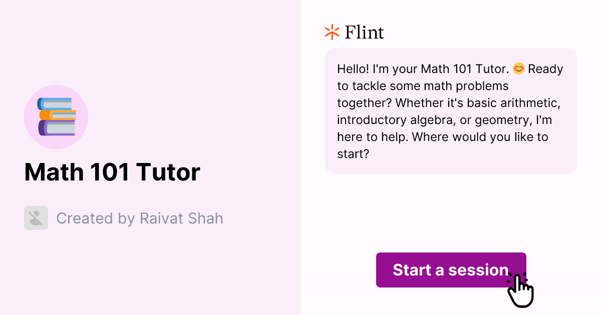Screen dimensions: 601x315
Task: Click the right chat preview panel
Action: [451, 157]
